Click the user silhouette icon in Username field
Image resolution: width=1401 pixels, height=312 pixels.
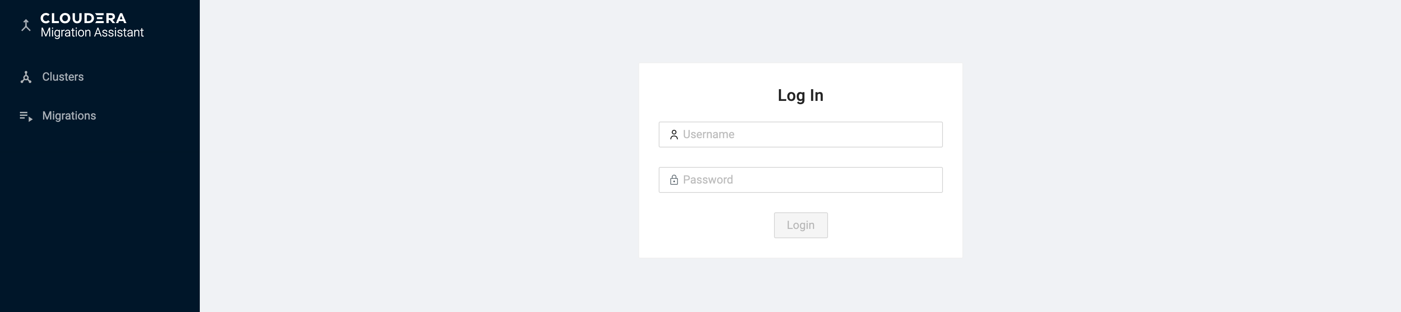(674, 135)
